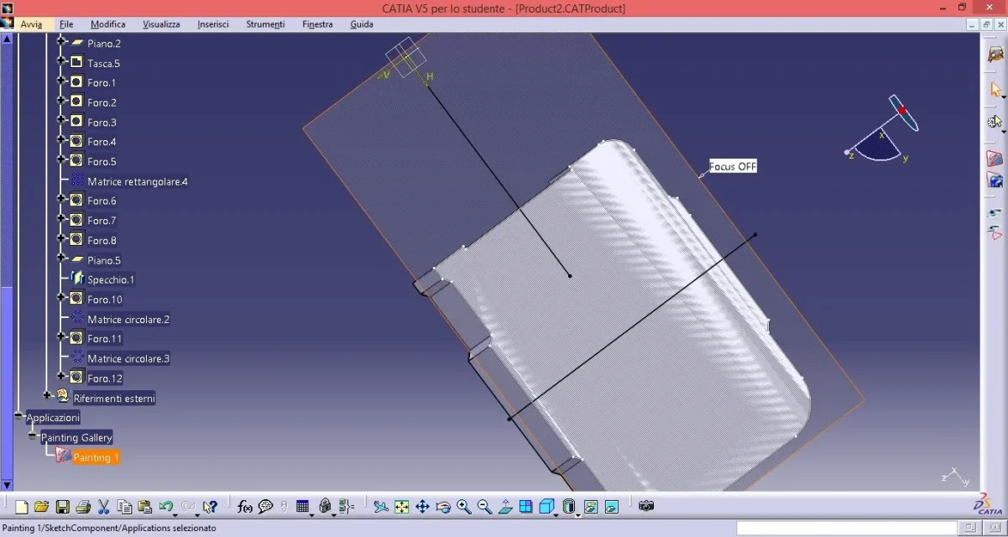The image size is (1008, 537).
Task: Collapse the Painting Gallery node
Action: [32, 436]
